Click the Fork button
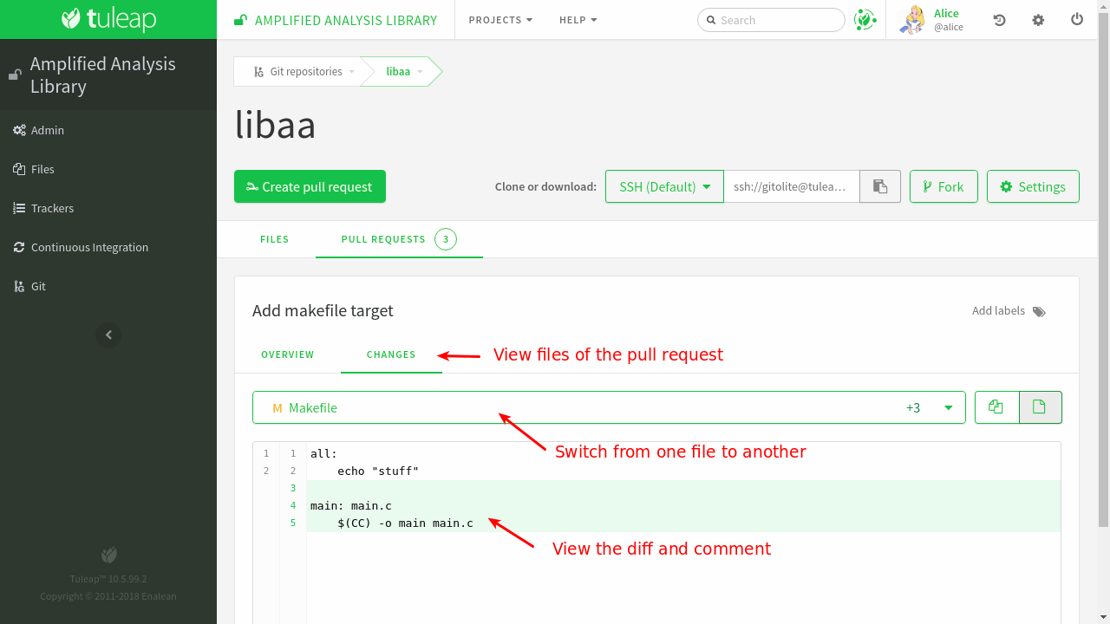 coord(943,186)
